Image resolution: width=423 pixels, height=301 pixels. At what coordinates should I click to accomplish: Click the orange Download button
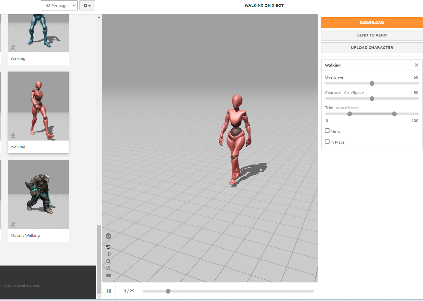pyautogui.click(x=372, y=23)
